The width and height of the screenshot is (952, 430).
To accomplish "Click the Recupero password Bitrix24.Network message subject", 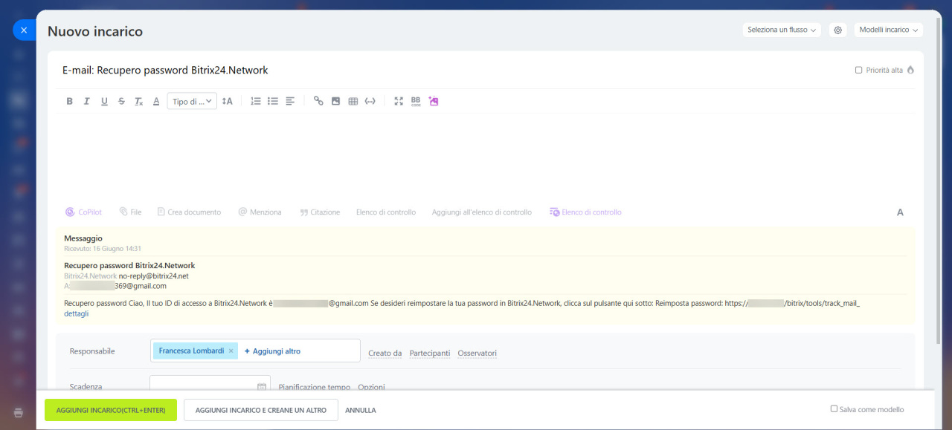I will tap(129, 265).
